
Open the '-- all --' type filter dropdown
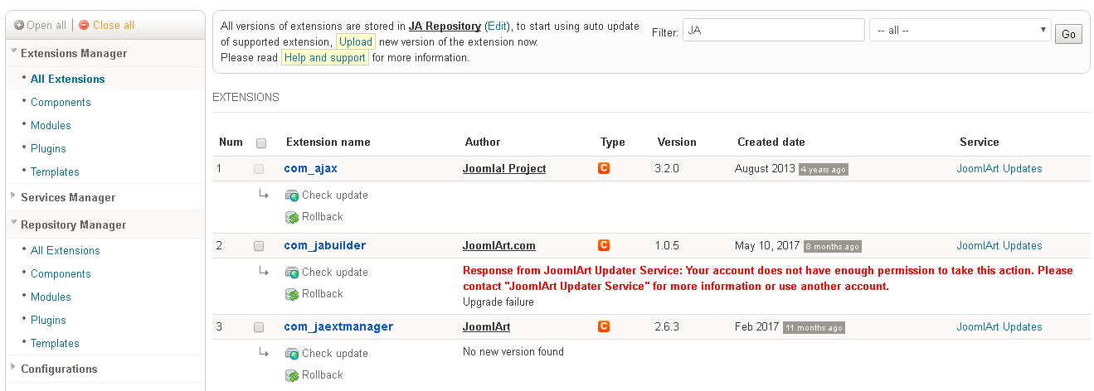point(960,31)
